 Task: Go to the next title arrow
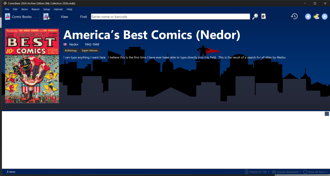pyautogui.click(x=325, y=17)
